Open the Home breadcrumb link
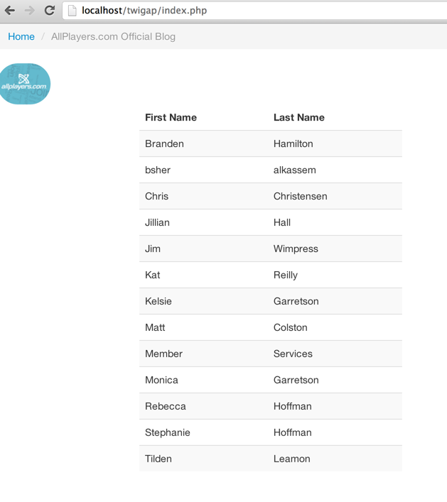The height and width of the screenshot is (502, 447). tap(21, 36)
